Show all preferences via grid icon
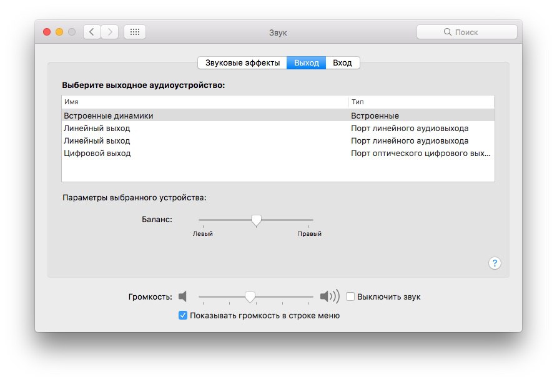 [x=135, y=32]
